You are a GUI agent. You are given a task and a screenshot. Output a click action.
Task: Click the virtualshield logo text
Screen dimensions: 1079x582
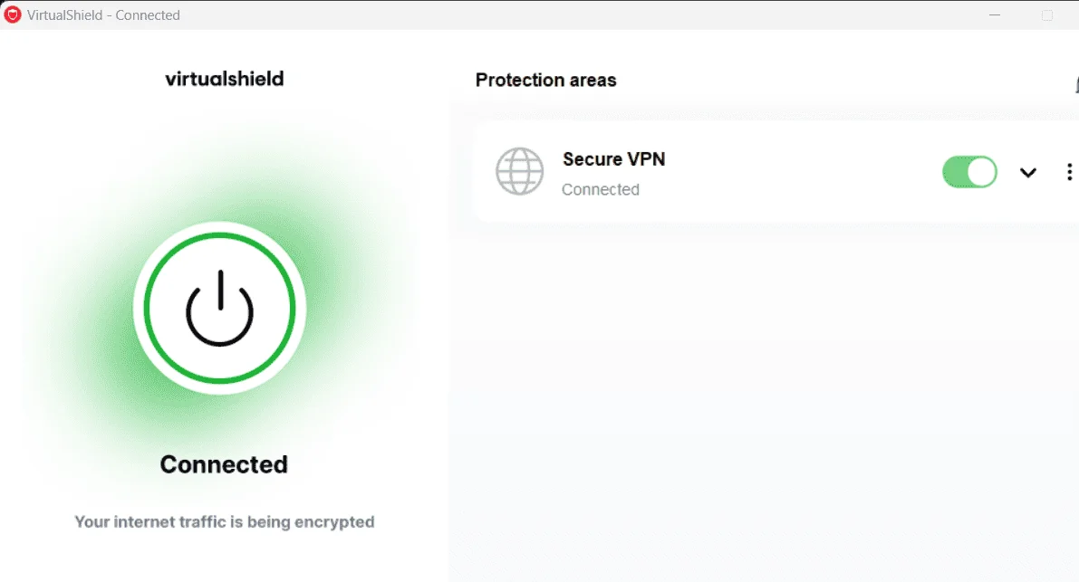point(225,79)
